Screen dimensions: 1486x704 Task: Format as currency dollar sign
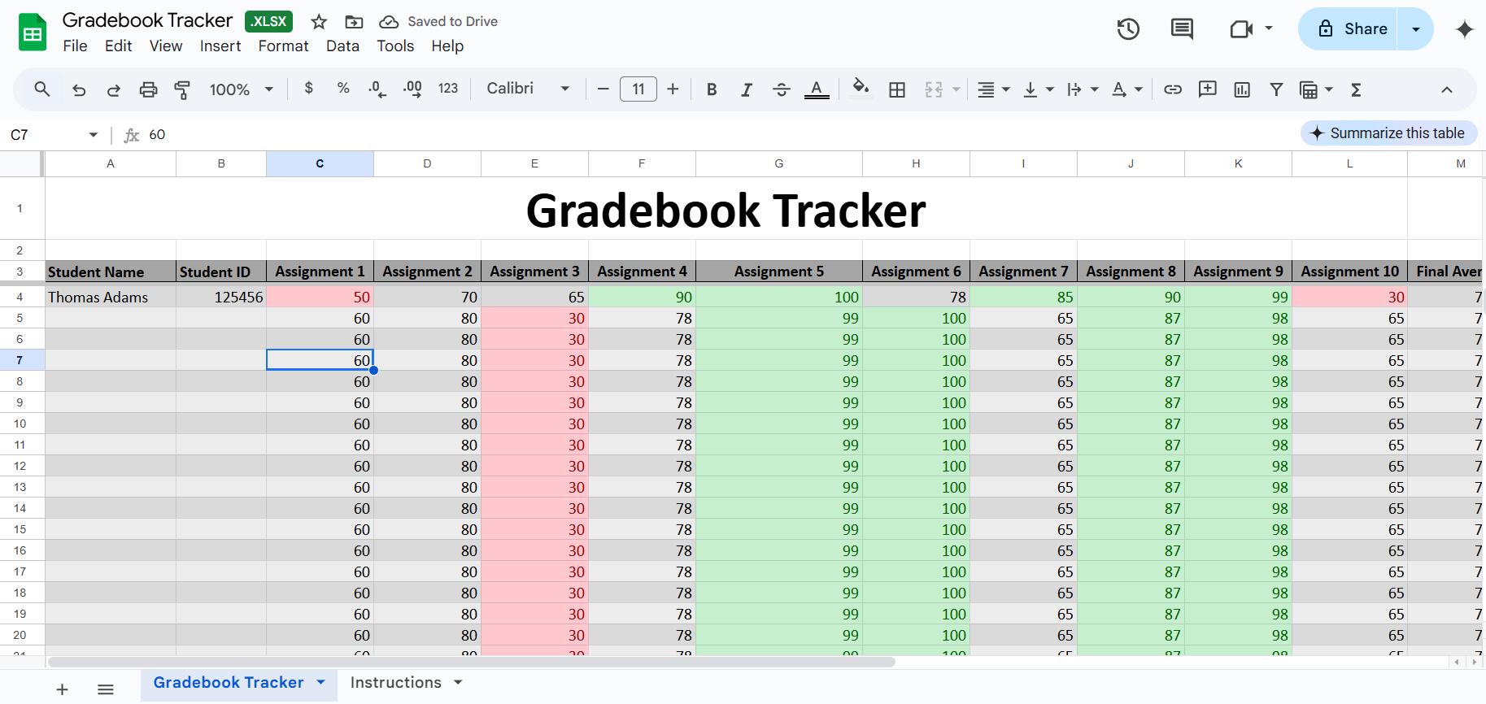308,88
